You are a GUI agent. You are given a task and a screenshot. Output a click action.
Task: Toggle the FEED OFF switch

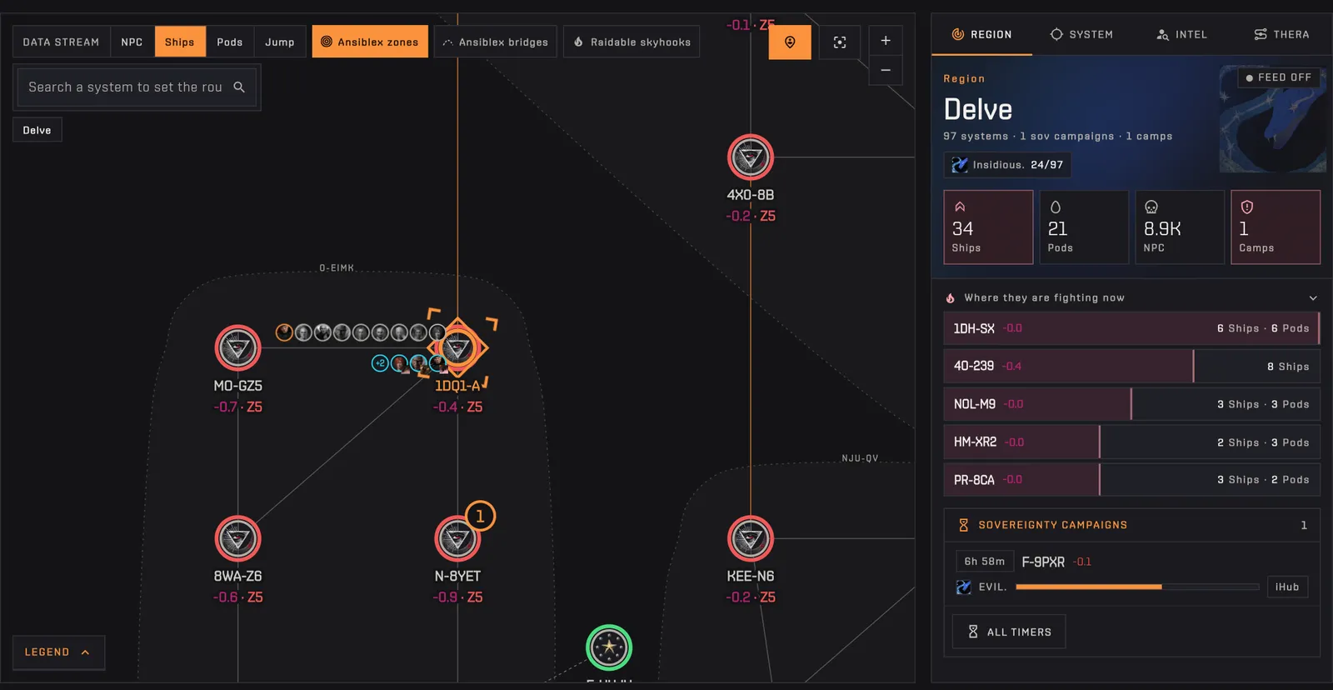point(1279,77)
